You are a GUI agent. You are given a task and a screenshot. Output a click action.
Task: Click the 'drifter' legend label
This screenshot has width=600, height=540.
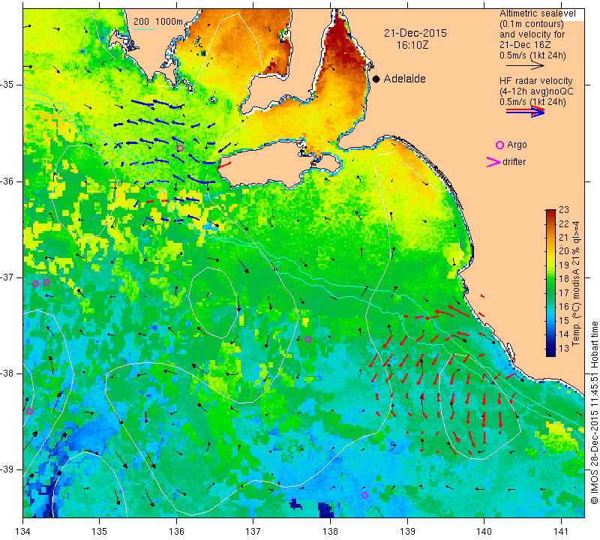[x=514, y=162]
